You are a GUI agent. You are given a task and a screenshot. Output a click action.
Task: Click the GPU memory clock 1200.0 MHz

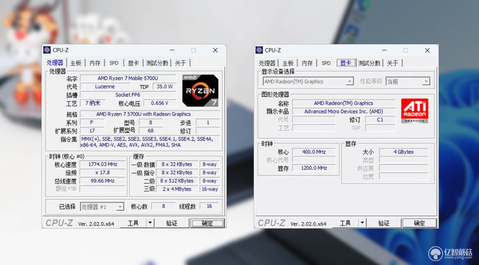314,168
